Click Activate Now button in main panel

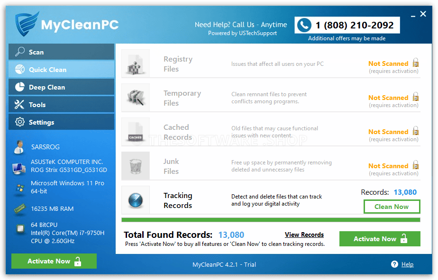[380, 239]
